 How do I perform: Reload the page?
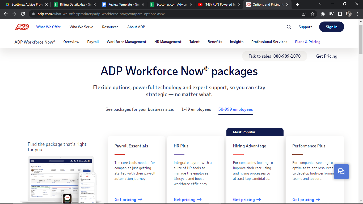pos(23,14)
